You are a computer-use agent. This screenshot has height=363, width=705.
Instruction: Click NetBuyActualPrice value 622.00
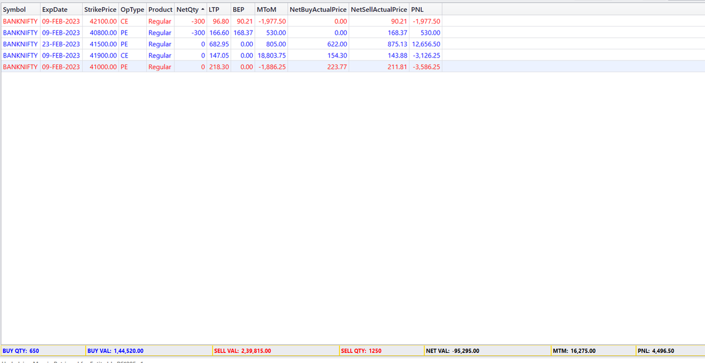pos(337,44)
